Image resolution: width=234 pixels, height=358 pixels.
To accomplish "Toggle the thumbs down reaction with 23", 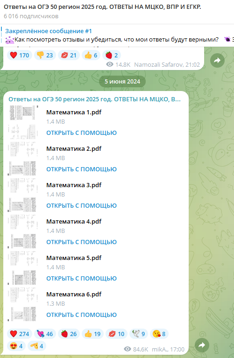I will click(x=45, y=55).
